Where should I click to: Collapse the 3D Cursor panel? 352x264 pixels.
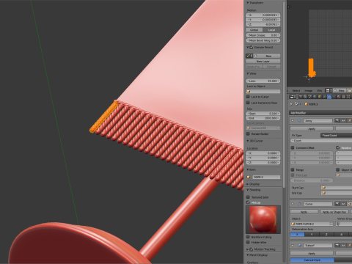click(x=248, y=141)
